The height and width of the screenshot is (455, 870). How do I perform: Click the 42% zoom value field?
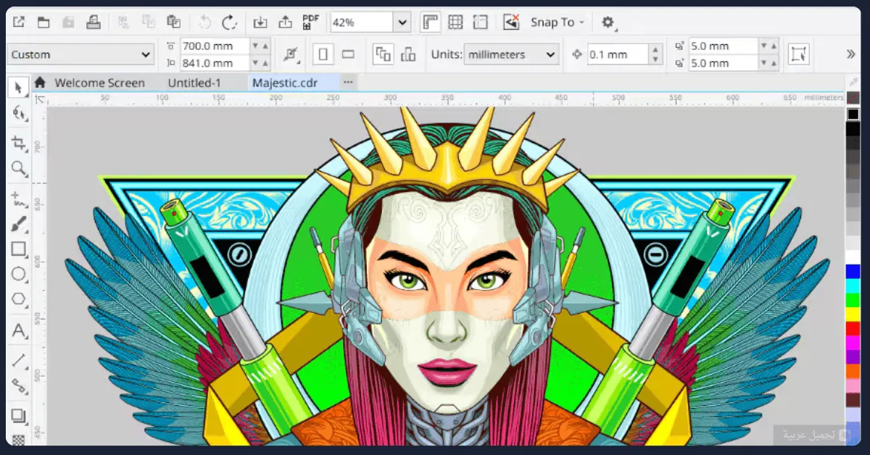click(362, 22)
